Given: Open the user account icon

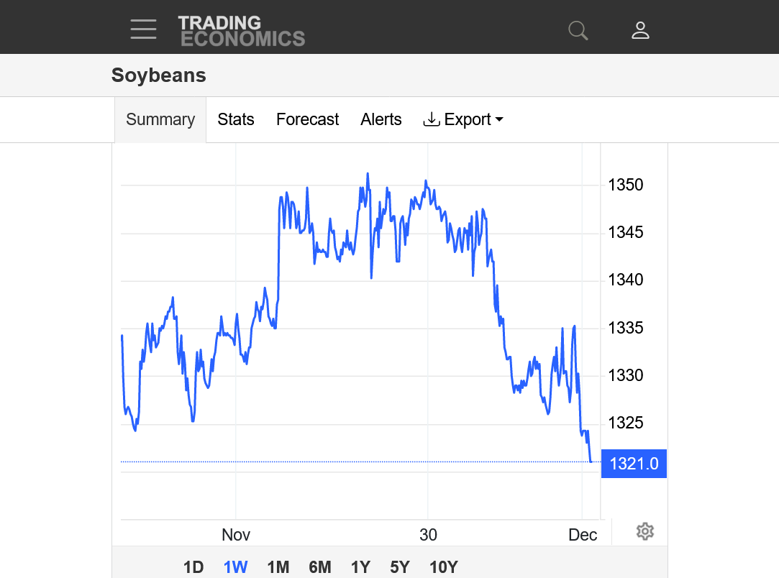Looking at the screenshot, I should (640, 30).
